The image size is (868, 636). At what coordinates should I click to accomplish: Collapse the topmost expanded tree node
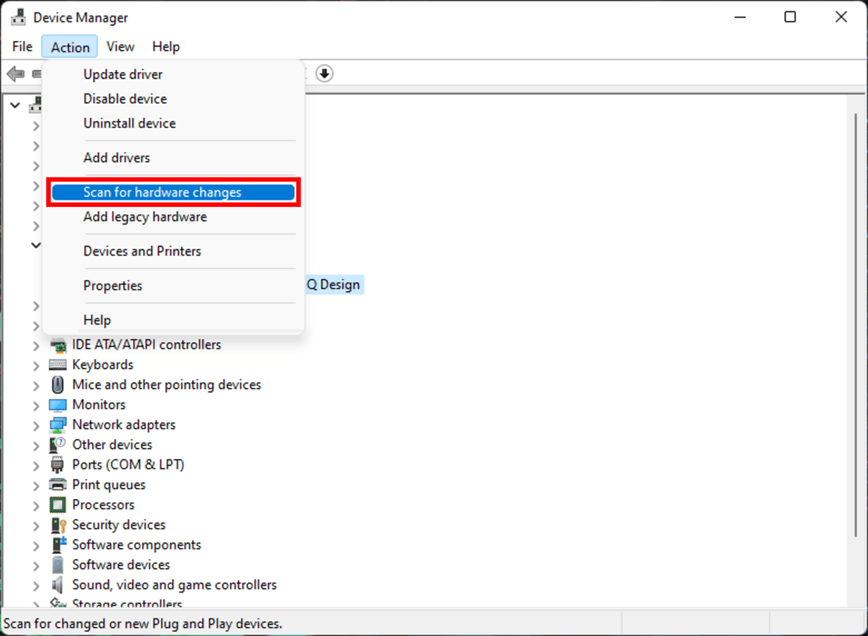point(14,105)
